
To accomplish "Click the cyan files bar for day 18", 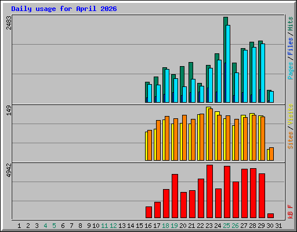I will [x=167, y=86].
